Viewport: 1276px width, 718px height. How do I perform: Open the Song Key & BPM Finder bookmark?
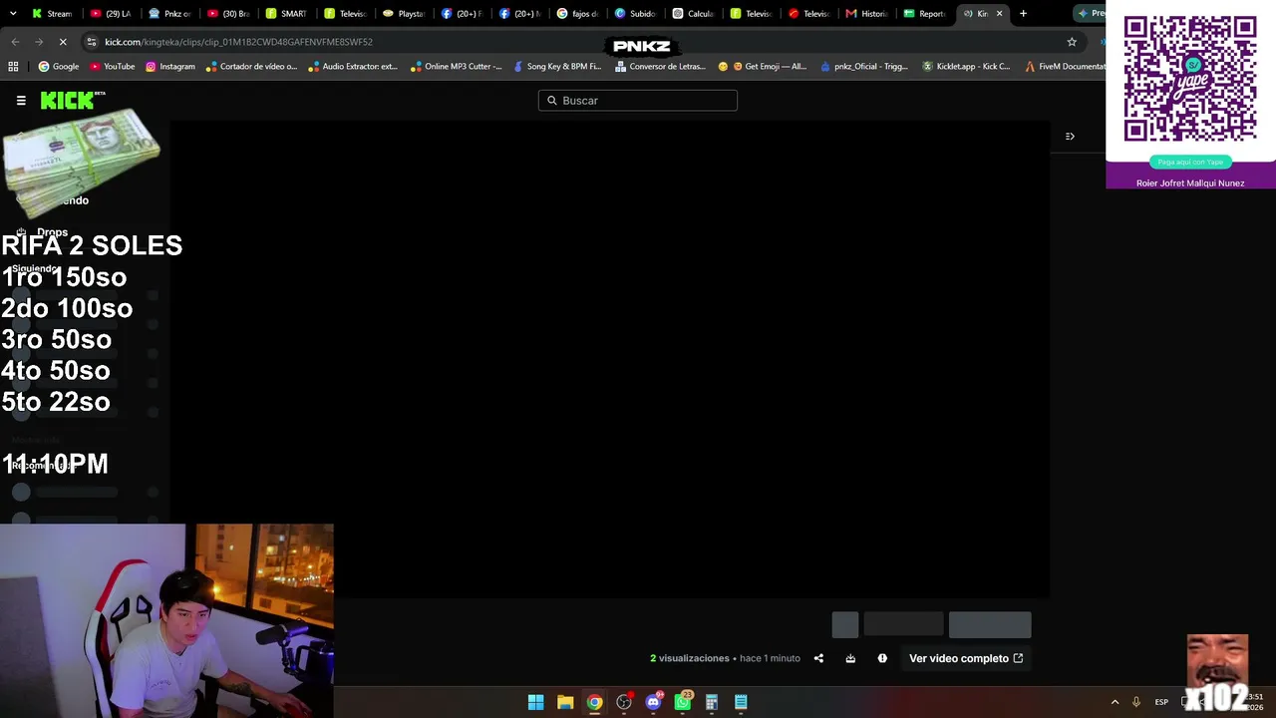pyautogui.click(x=557, y=67)
